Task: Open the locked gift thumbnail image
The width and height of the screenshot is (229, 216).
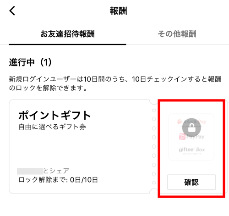Action: tap(191, 137)
